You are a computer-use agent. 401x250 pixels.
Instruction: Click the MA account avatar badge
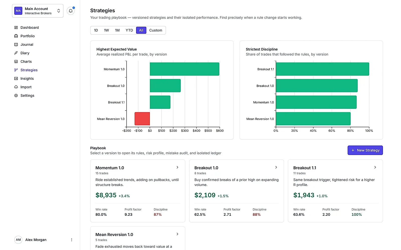pos(18,11)
